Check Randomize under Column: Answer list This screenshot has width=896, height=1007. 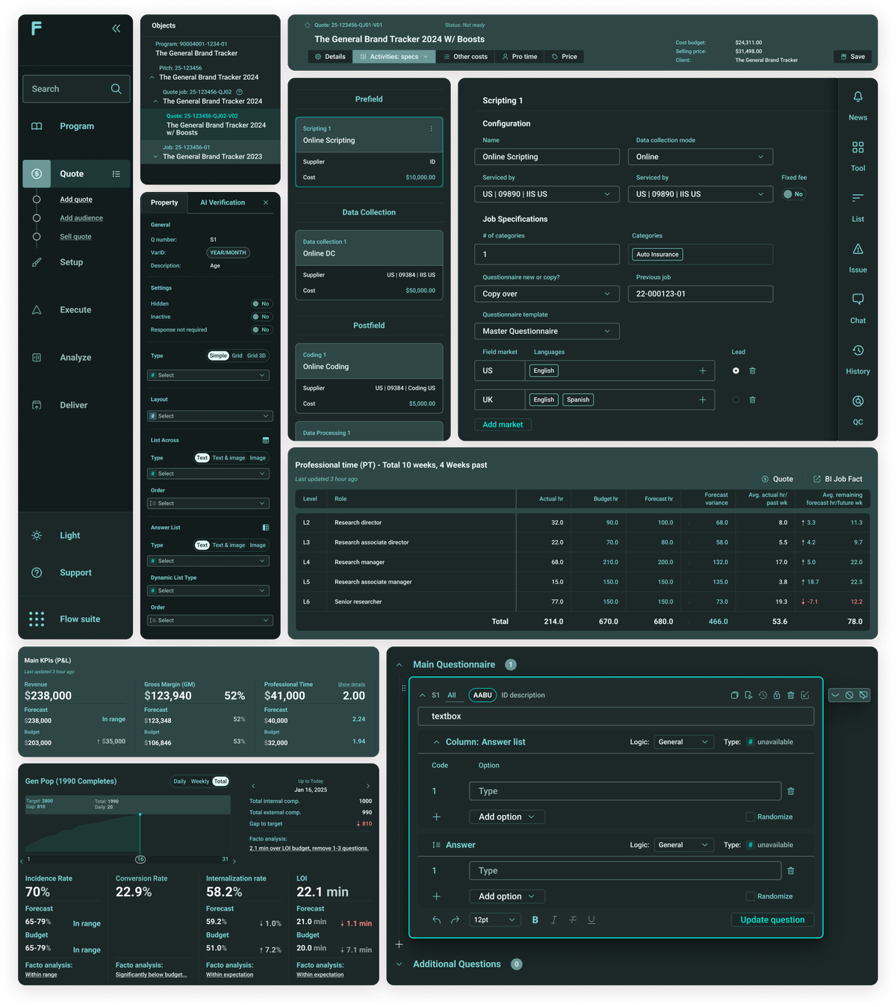coord(750,817)
